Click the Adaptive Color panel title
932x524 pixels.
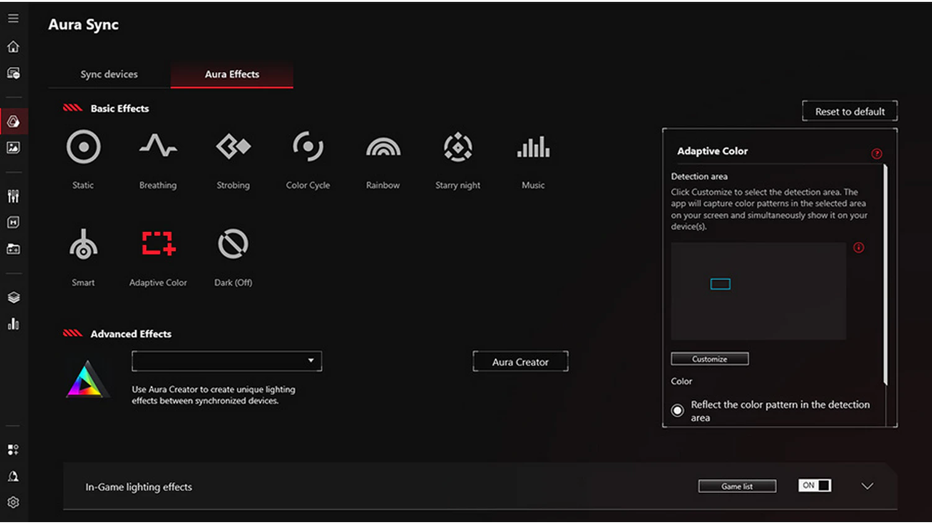(x=713, y=151)
